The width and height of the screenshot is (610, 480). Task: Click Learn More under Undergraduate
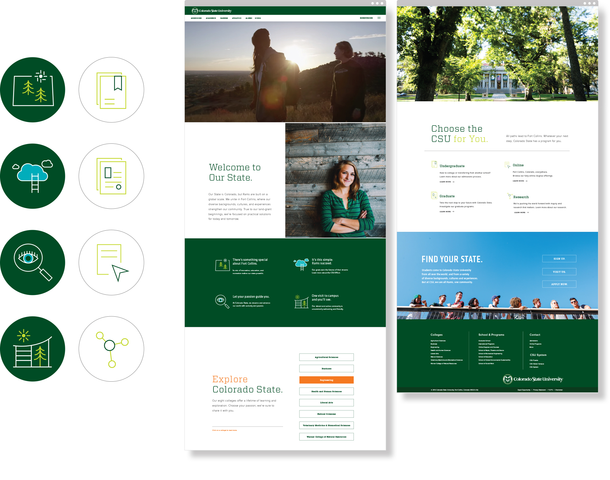pyautogui.click(x=447, y=182)
